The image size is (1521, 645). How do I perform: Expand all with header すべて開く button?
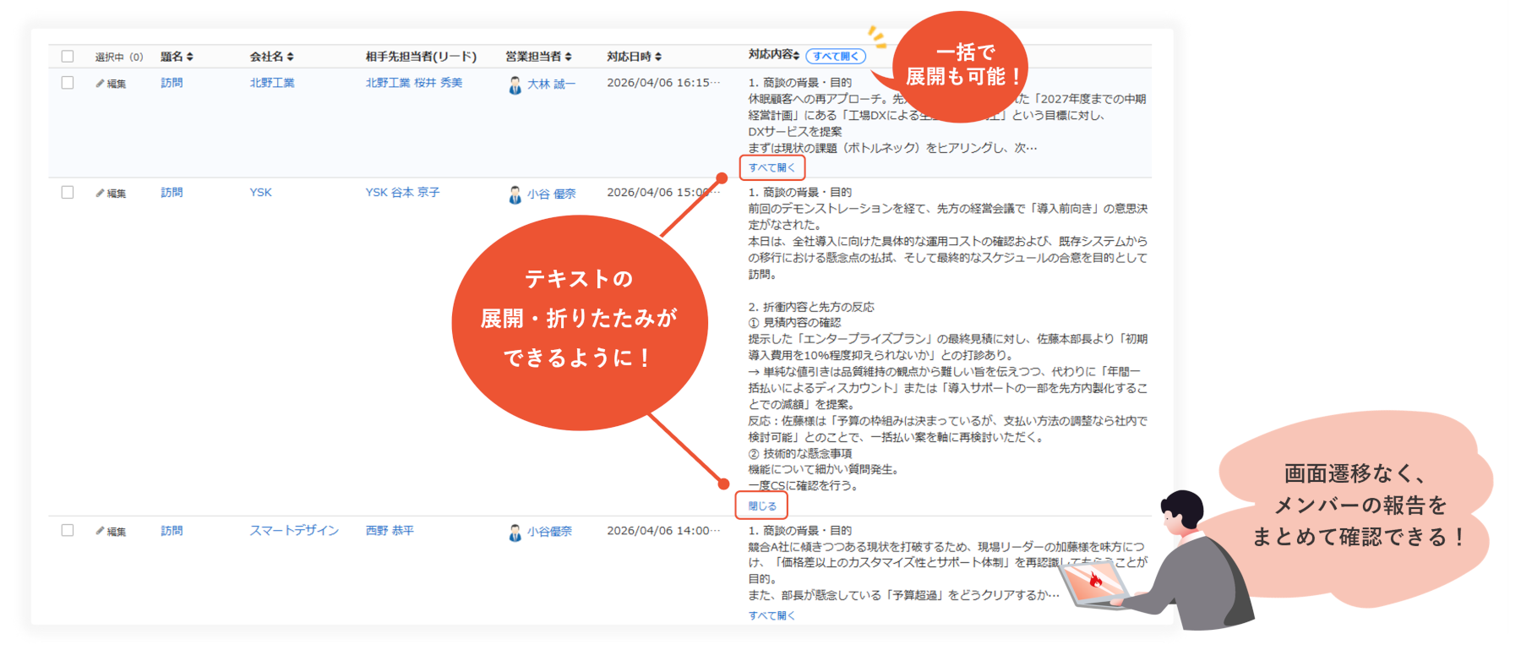835,57
